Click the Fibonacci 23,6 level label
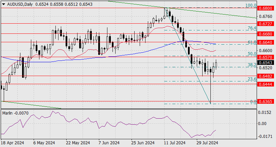The height and width of the screenshot is (147, 276). point(252,79)
